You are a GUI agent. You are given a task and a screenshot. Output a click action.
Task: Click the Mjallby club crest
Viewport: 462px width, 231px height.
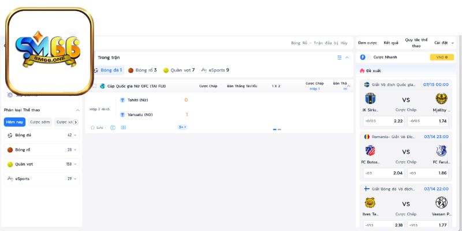441,98
